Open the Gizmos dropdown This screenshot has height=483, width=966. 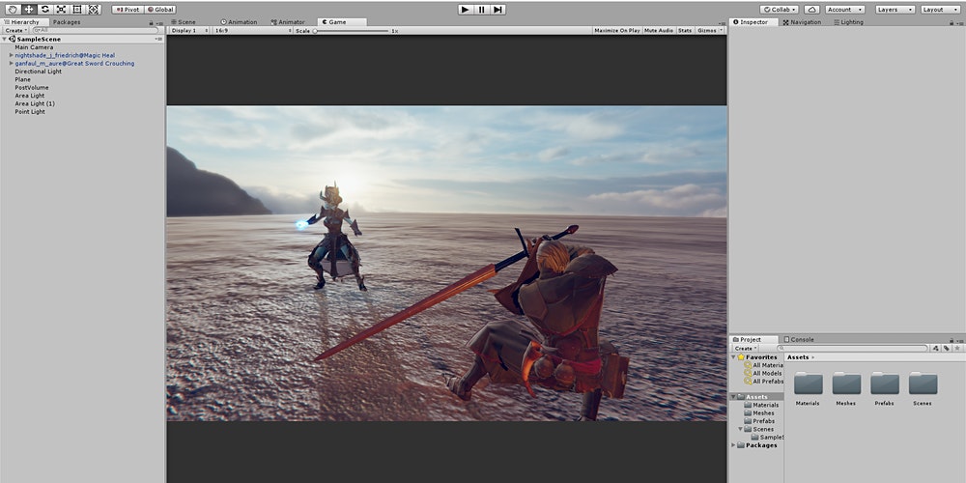coord(710,30)
